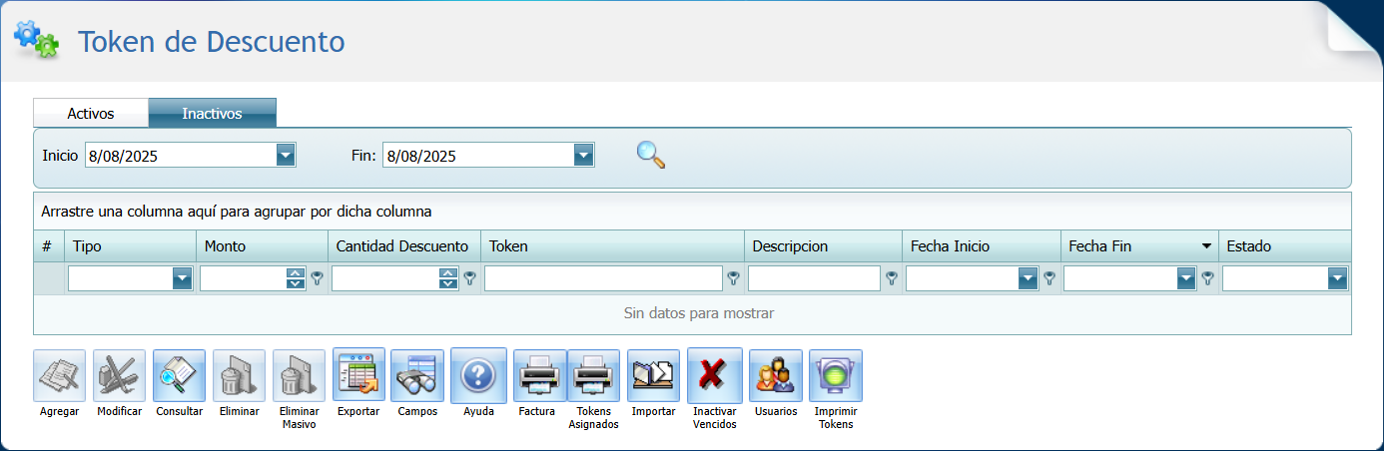Click the Cantidad Descuento filter spinner arrows

(x=448, y=279)
